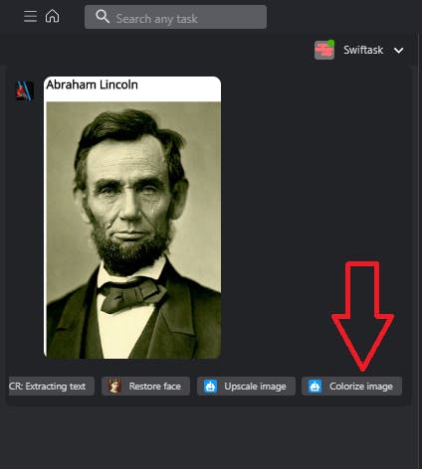
Task: Focus the 'Search any task' field
Action: 175,17
